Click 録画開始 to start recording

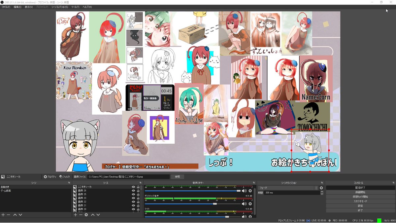pyautogui.click(x=360, y=192)
